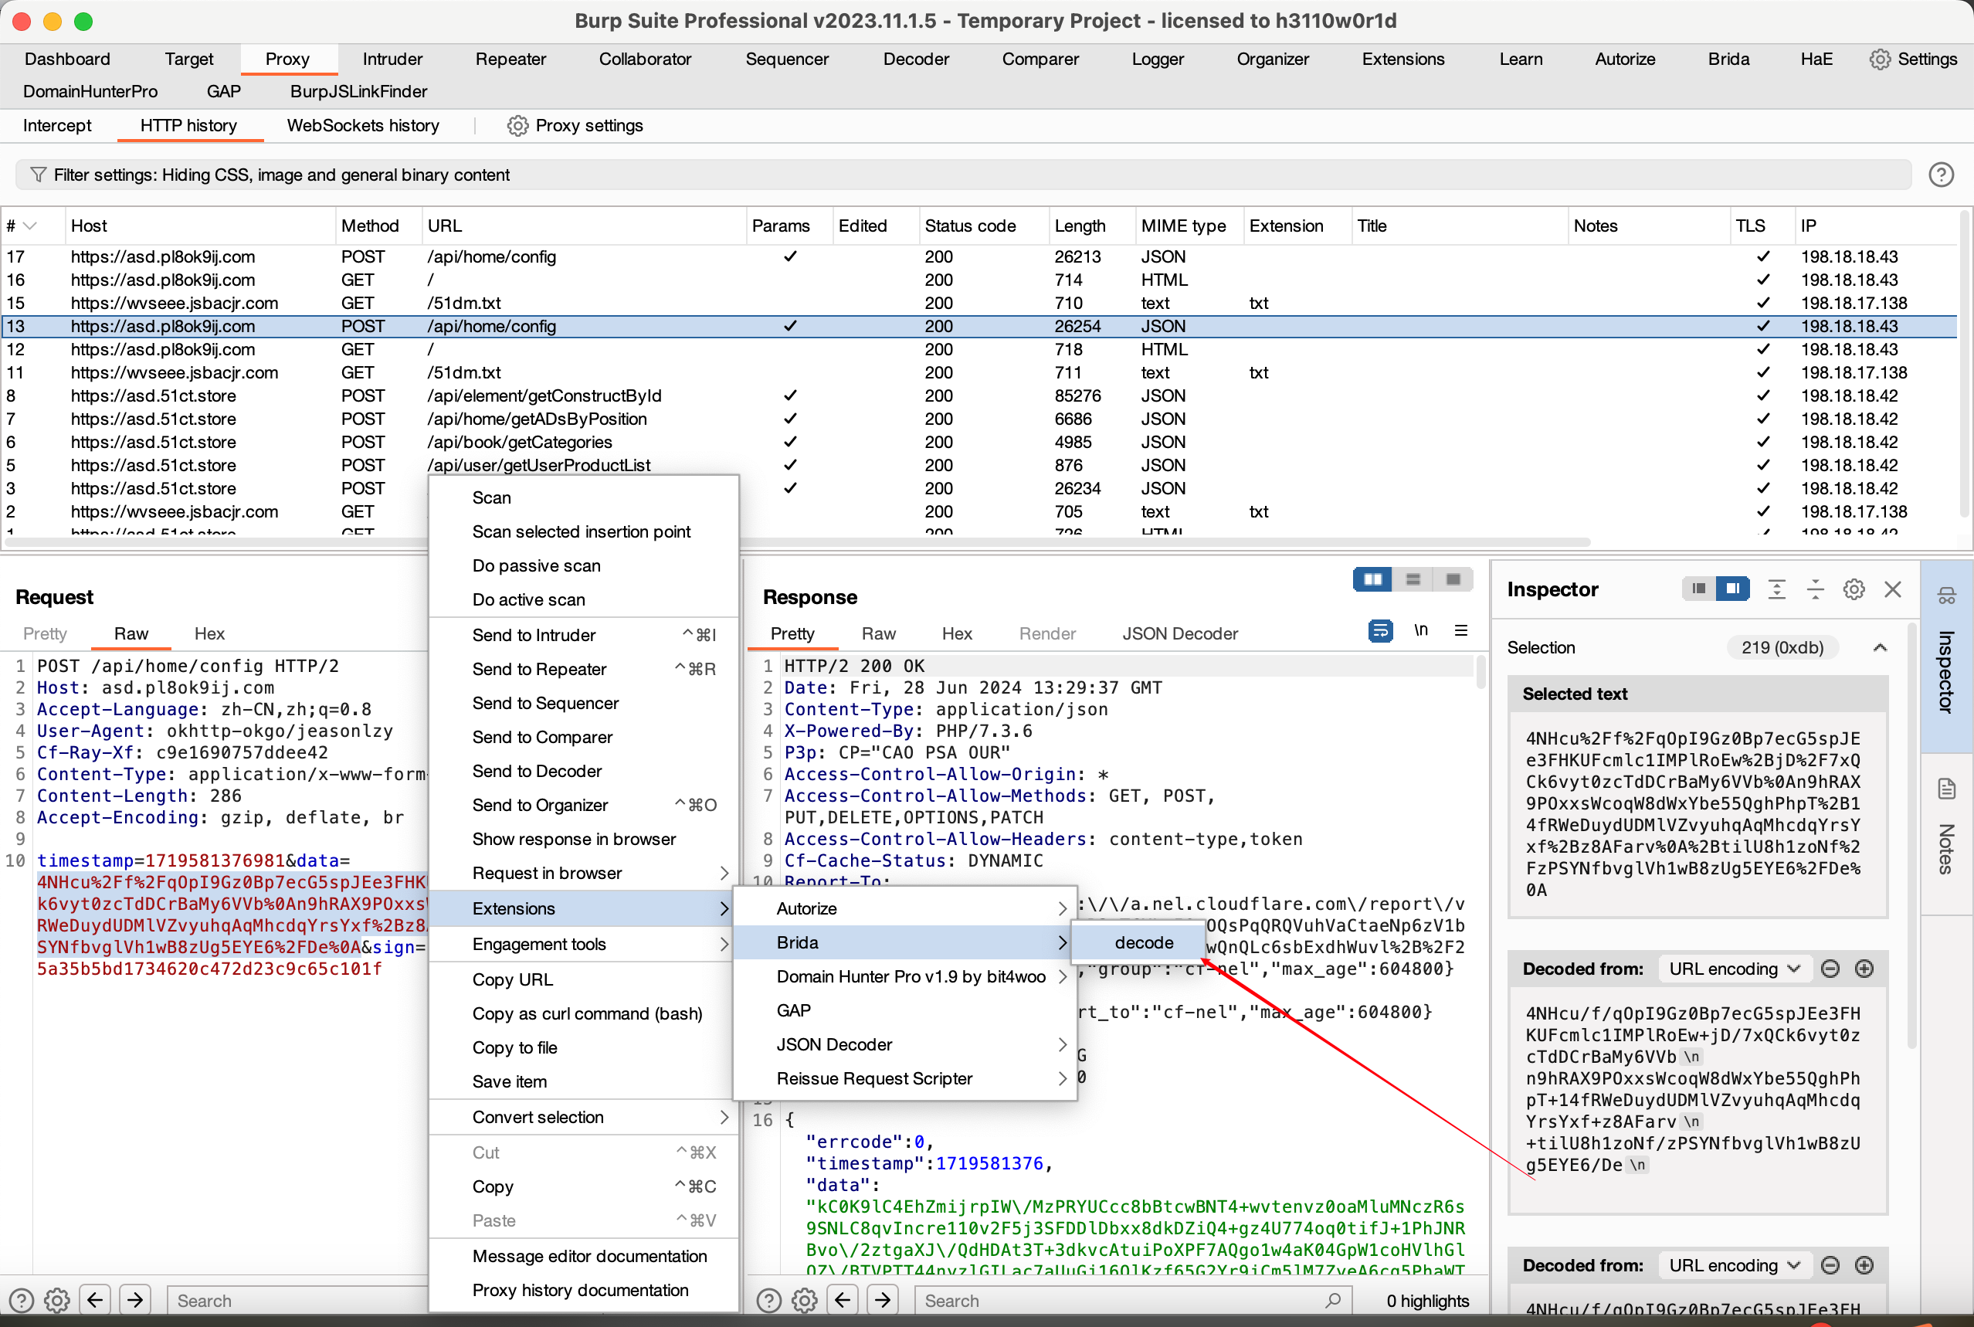Select history row 8 getConstructById
This screenshot has height=1327, width=1974.
point(979,396)
